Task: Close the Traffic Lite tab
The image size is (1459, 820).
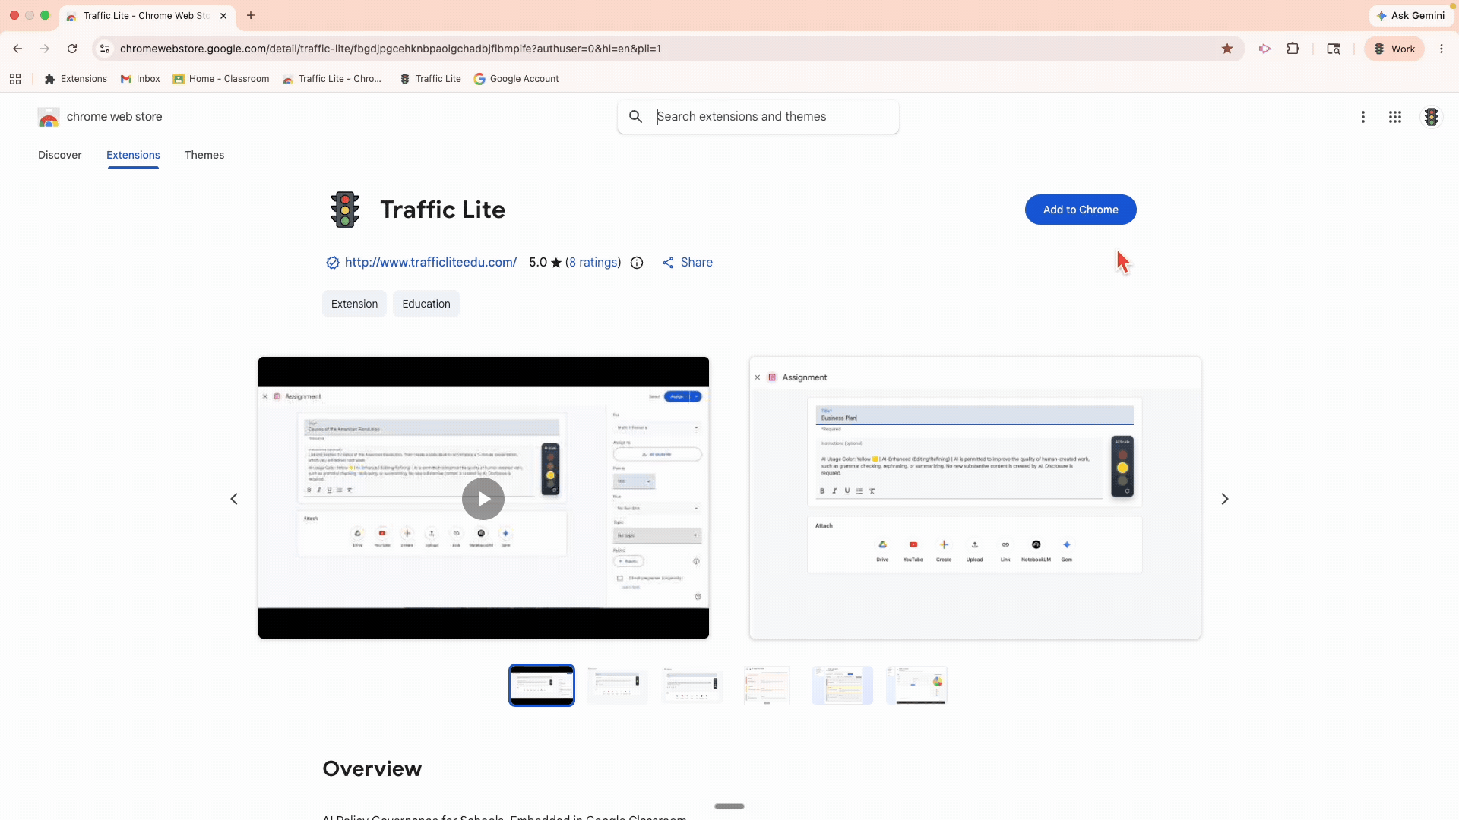Action: pos(223,15)
